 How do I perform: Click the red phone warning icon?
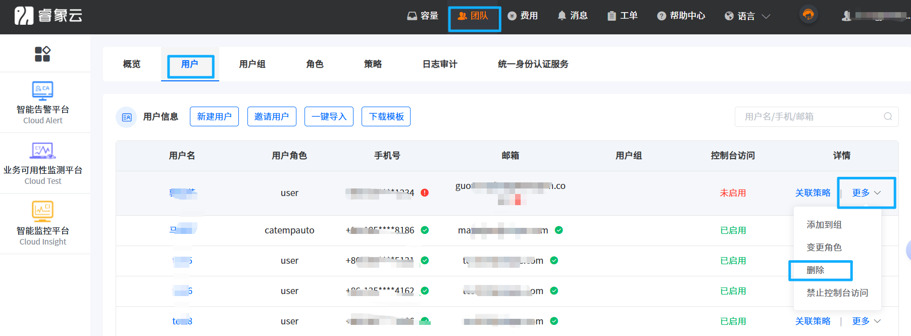pos(425,193)
